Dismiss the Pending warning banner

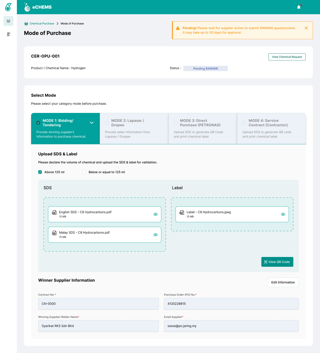pos(306,28)
